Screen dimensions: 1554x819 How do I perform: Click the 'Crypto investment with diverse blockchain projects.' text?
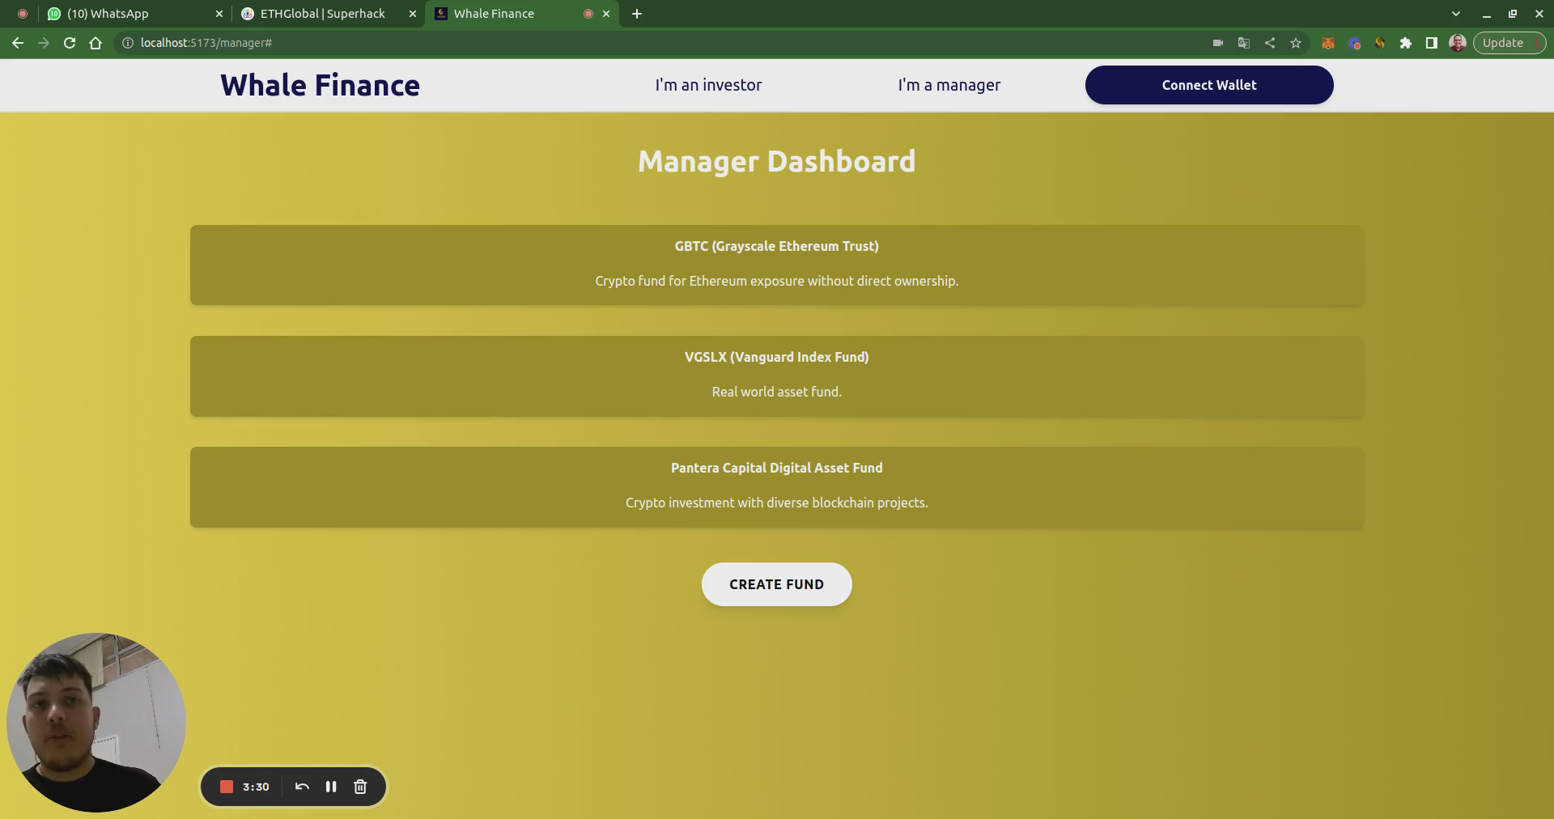tap(777, 503)
